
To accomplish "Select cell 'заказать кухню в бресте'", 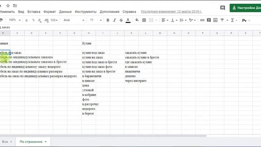I will 142,58.
